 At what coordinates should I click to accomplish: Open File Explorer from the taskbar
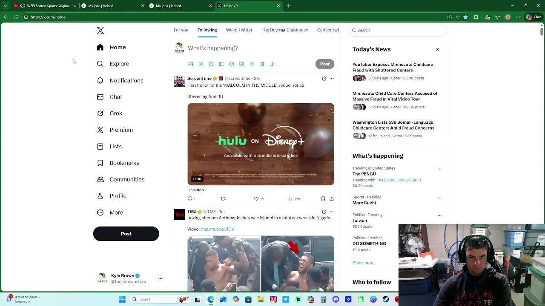click(x=261, y=299)
